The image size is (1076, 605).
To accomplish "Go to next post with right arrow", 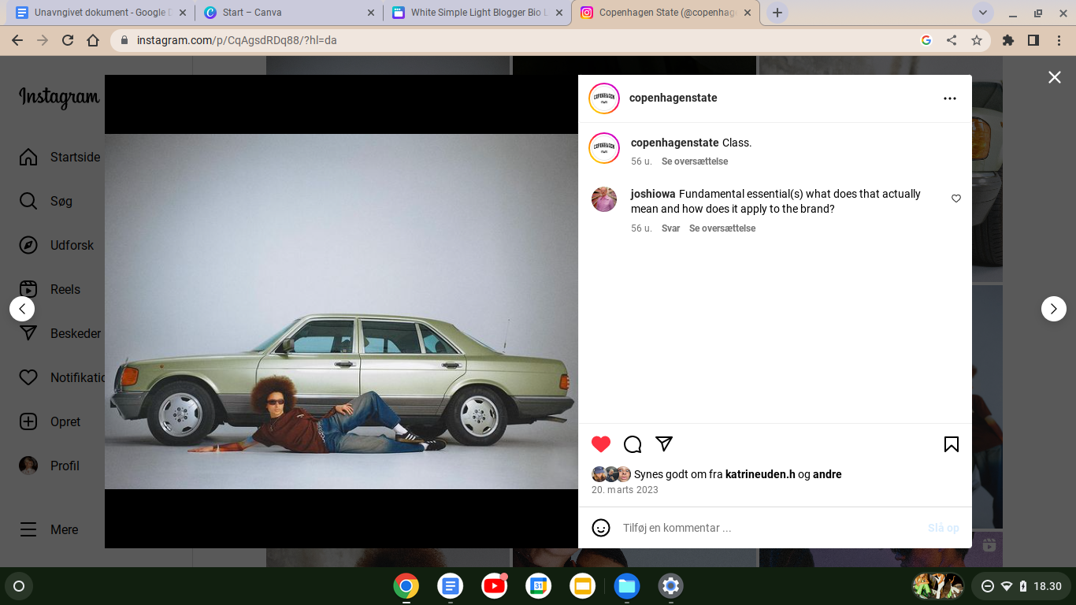I will [x=1053, y=309].
